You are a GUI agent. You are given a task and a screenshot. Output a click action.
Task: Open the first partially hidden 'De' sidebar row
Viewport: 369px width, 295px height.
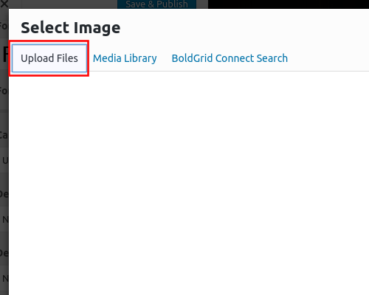(x=4, y=194)
